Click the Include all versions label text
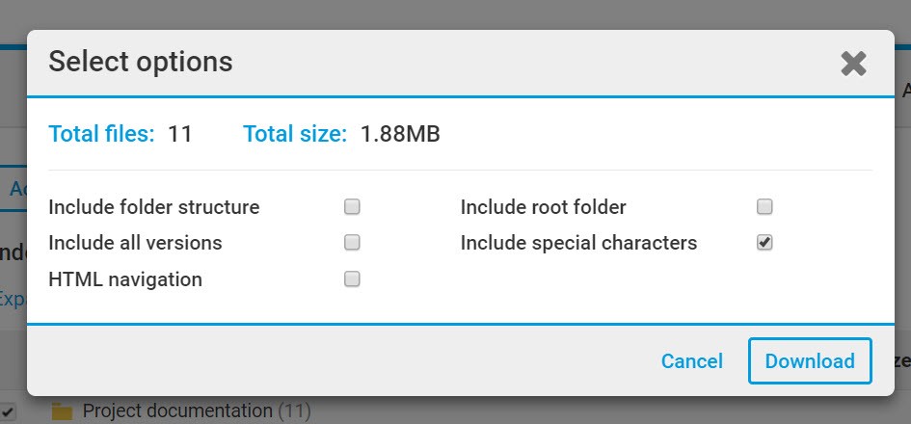 pyautogui.click(x=135, y=243)
